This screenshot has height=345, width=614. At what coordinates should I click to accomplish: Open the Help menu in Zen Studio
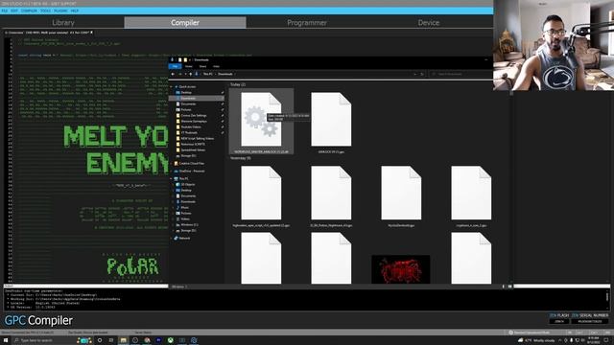pyautogui.click(x=75, y=11)
